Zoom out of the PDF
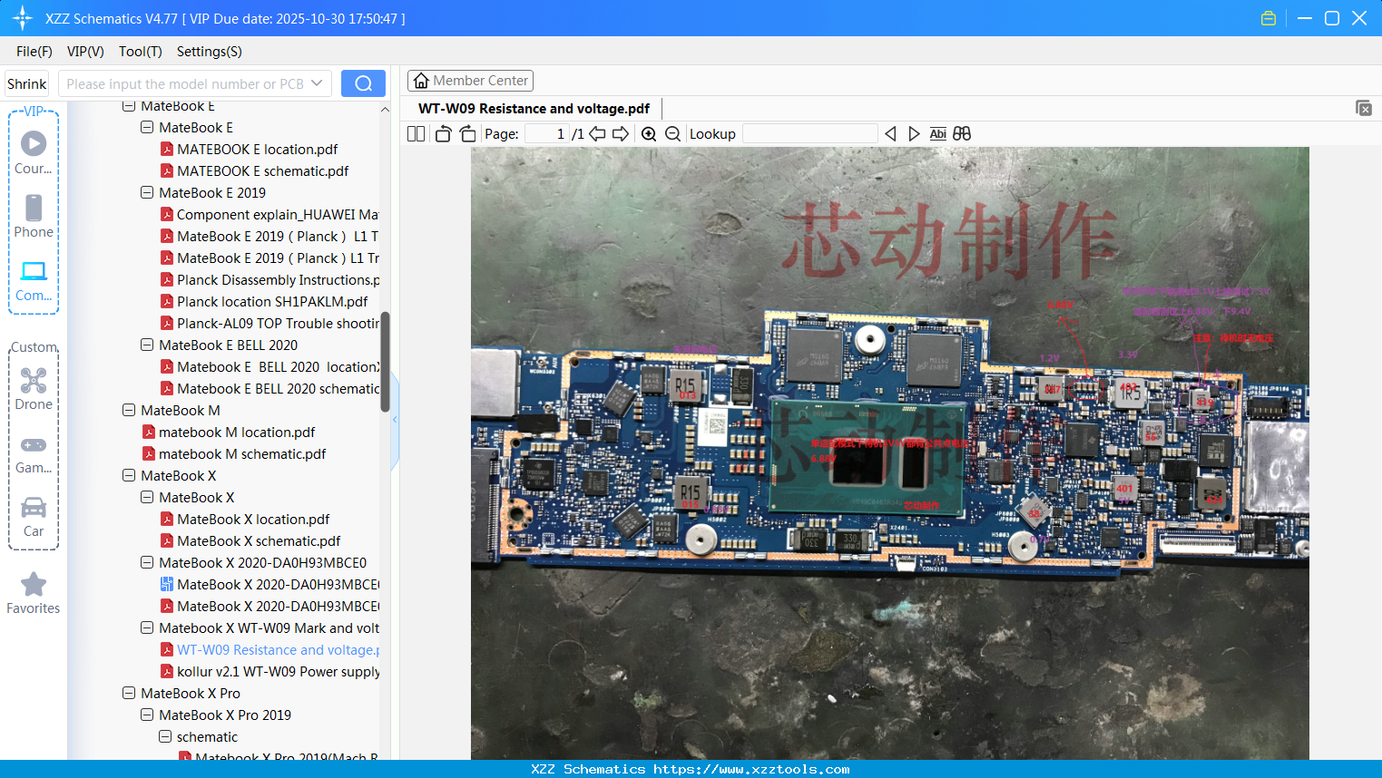Screen dimensions: 1382x778 pyautogui.click(x=672, y=133)
